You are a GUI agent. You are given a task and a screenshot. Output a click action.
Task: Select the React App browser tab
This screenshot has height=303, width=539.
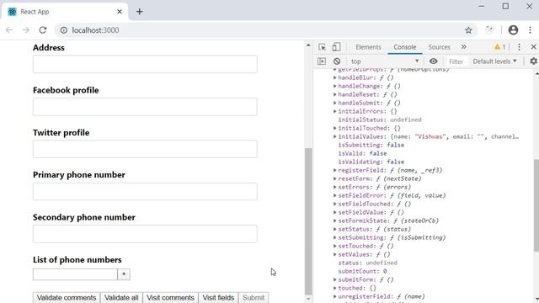coord(65,12)
